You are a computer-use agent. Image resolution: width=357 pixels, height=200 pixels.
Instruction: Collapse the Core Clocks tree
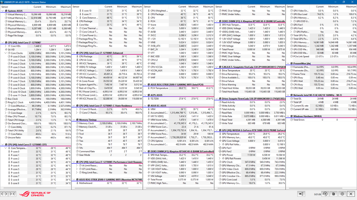(x=6, y=53)
